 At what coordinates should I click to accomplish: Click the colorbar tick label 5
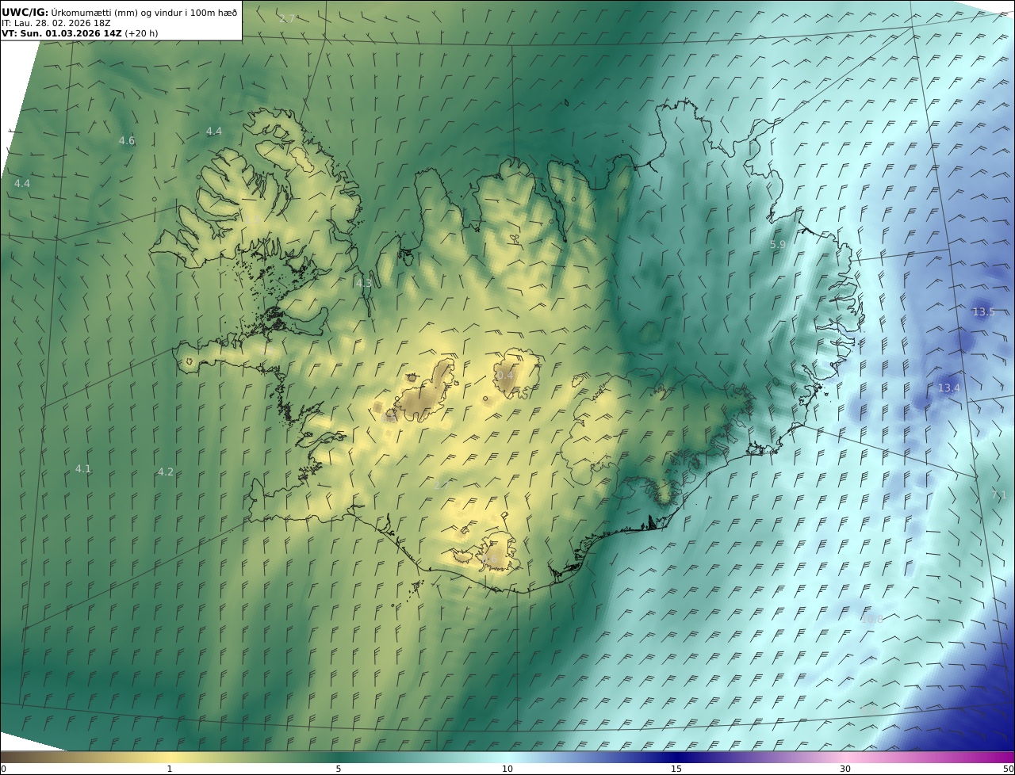point(339,769)
